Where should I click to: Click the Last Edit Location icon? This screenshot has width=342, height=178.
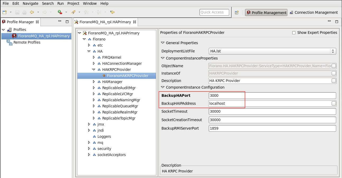coord(112,12)
